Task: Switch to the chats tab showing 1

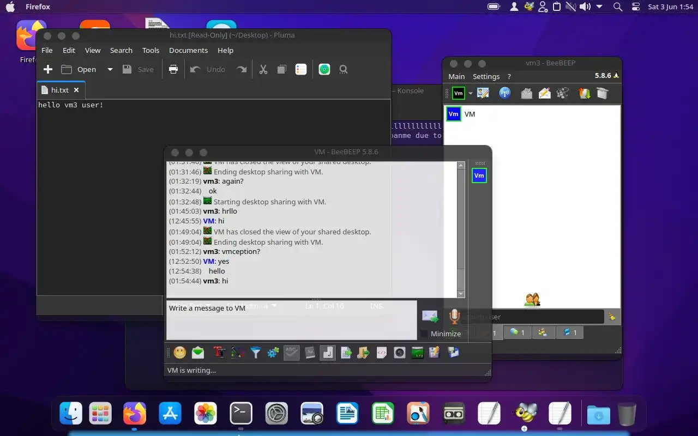Action: (517, 332)
